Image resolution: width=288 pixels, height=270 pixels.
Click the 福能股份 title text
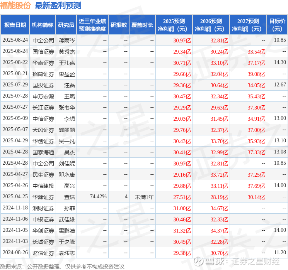point(15,5)
